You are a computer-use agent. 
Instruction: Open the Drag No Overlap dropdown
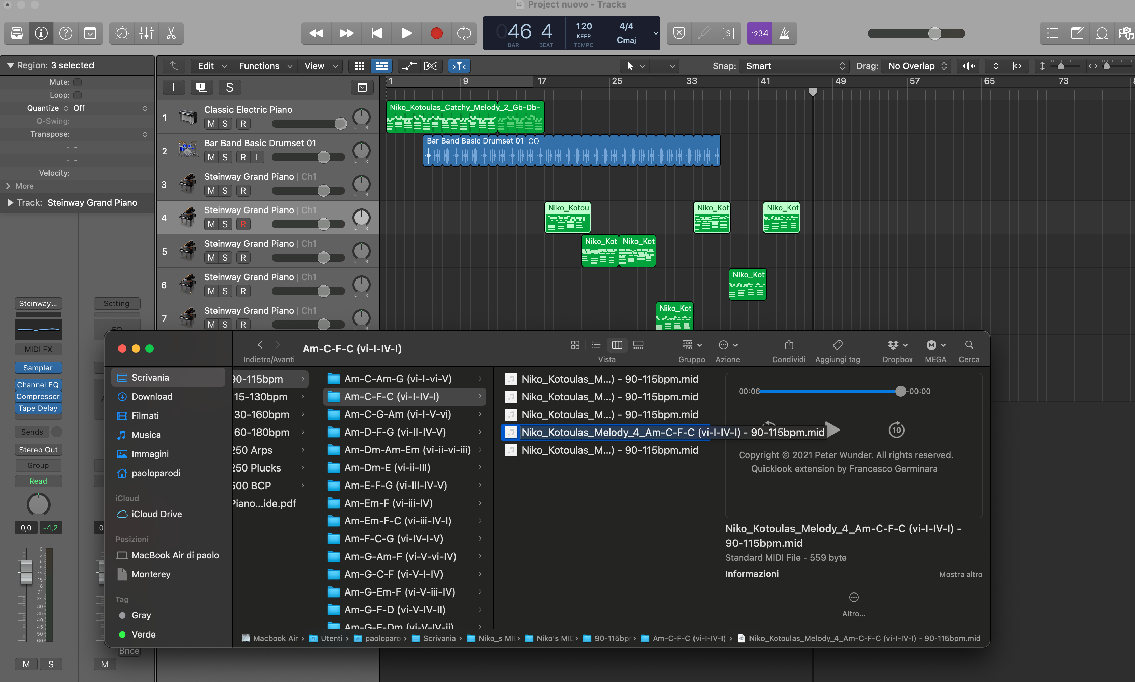(916, 66)
